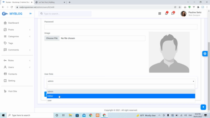This screenshot has width=210, height=118.
Task: Click the user placeholder image preview
Action: [169, 52]
